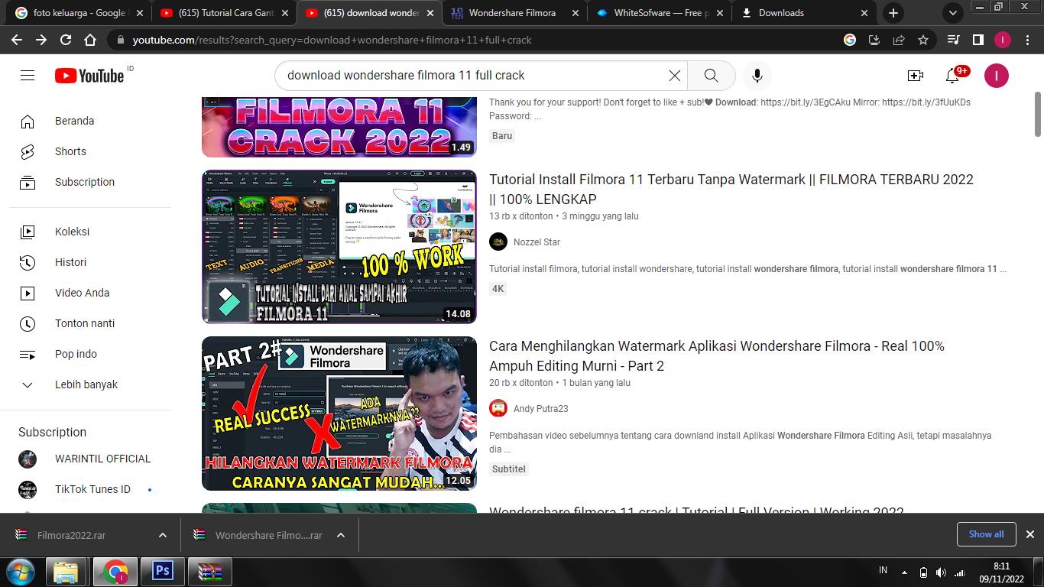Click in the YouTube search text field

click(x=470, y=76)
